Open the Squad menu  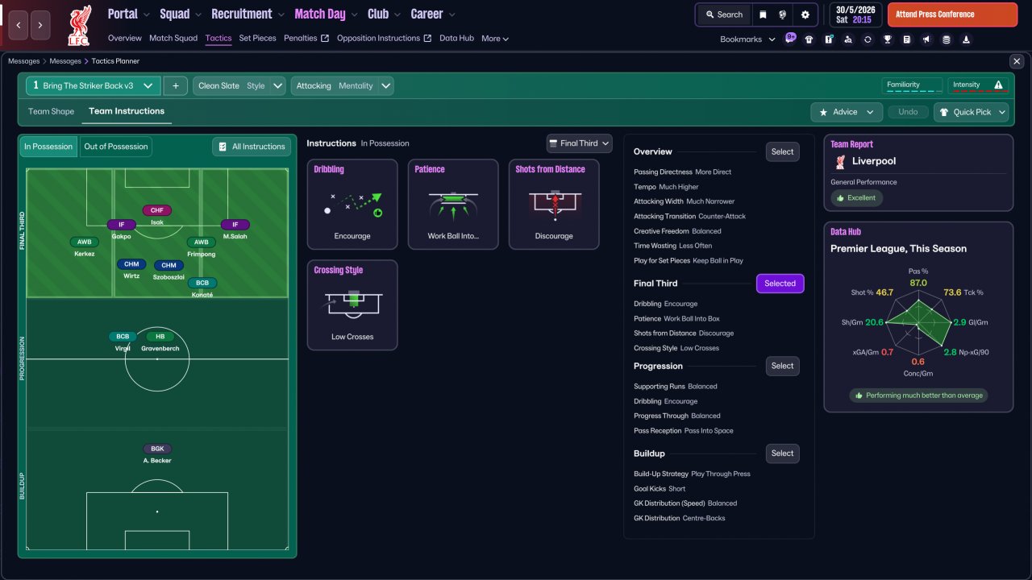(x=181, y=14)
